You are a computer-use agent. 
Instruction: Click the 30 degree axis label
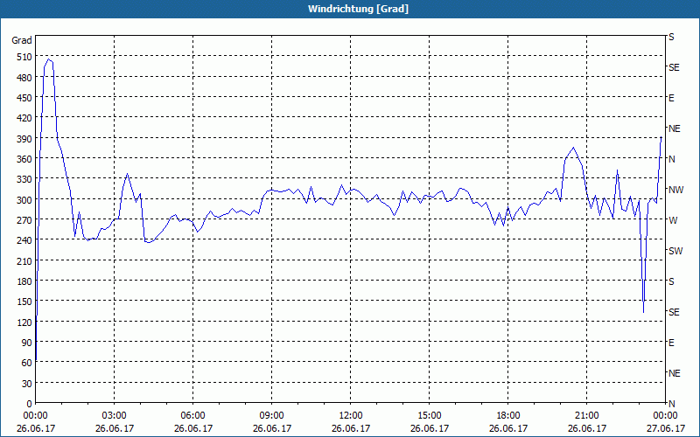tap(27, 384)
